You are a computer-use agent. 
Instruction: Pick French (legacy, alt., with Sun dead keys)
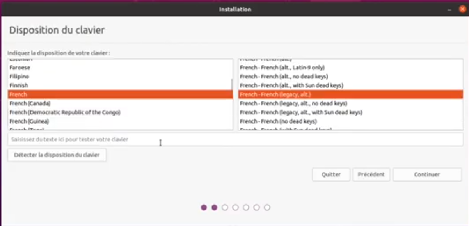350,112
